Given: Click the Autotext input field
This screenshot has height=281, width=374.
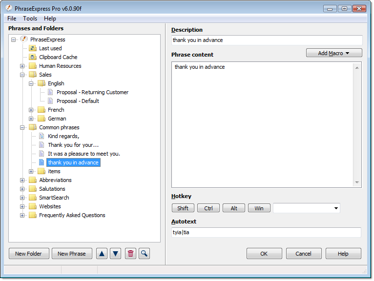Looking at the screenshot, I should tap(266, 232).
